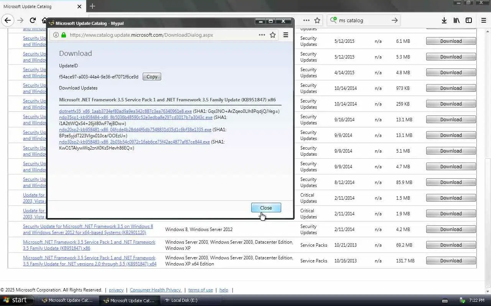Image resolution: width=491 pixels, height=306 pixels.
Task: Click the green shield tray icon
Action: tap(462, 300)
